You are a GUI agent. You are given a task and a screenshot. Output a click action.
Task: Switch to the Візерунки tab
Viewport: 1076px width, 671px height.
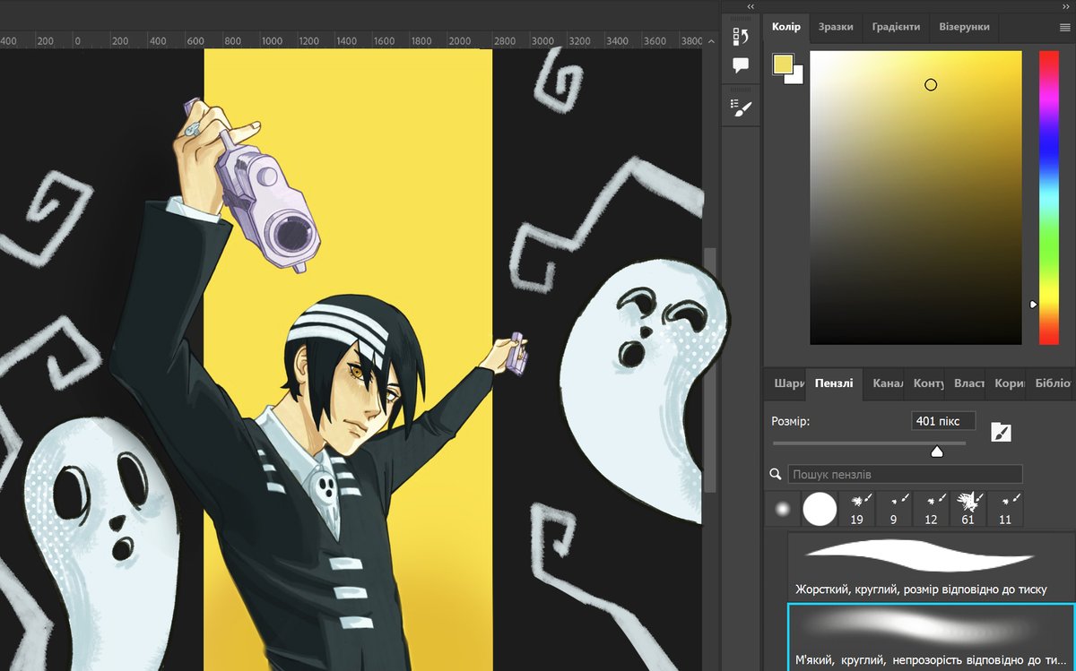[x=964, y=27]
